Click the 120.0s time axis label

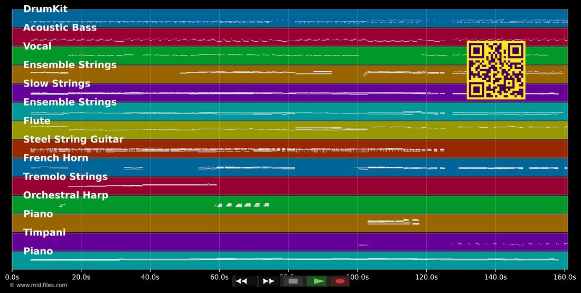tap(426, 277)
